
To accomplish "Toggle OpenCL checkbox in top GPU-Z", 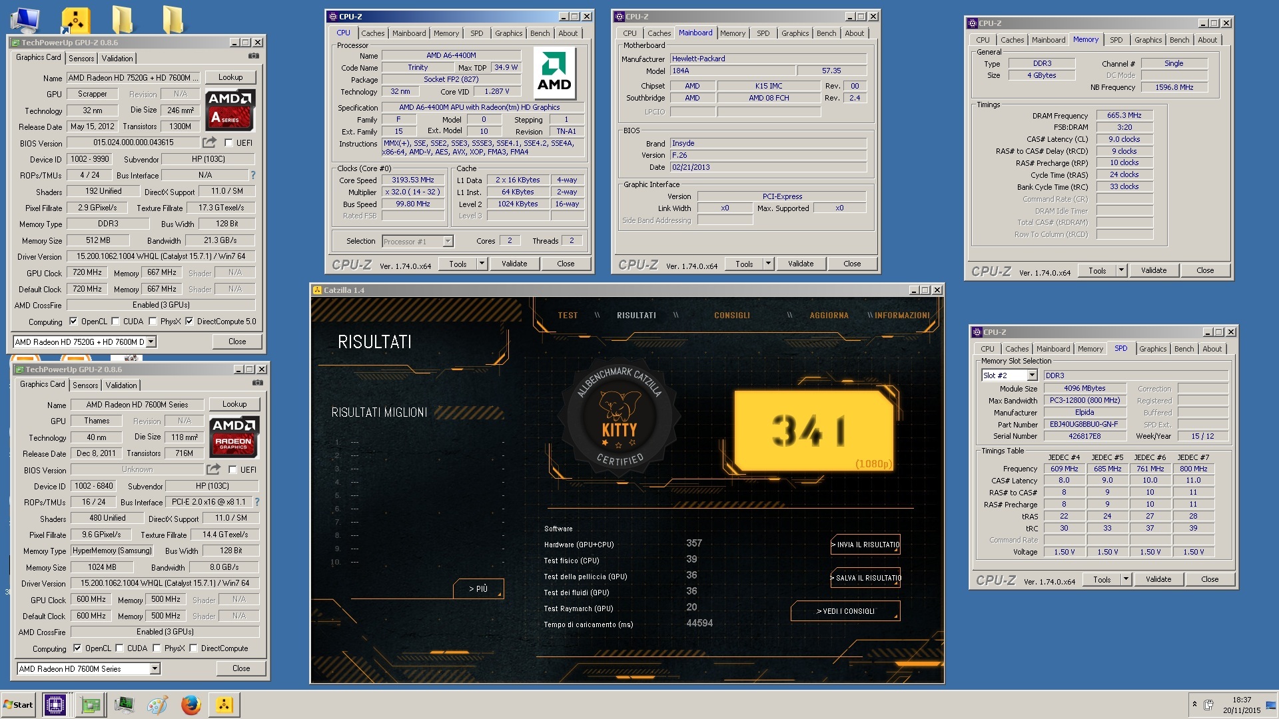I will (x=73, y=321).
